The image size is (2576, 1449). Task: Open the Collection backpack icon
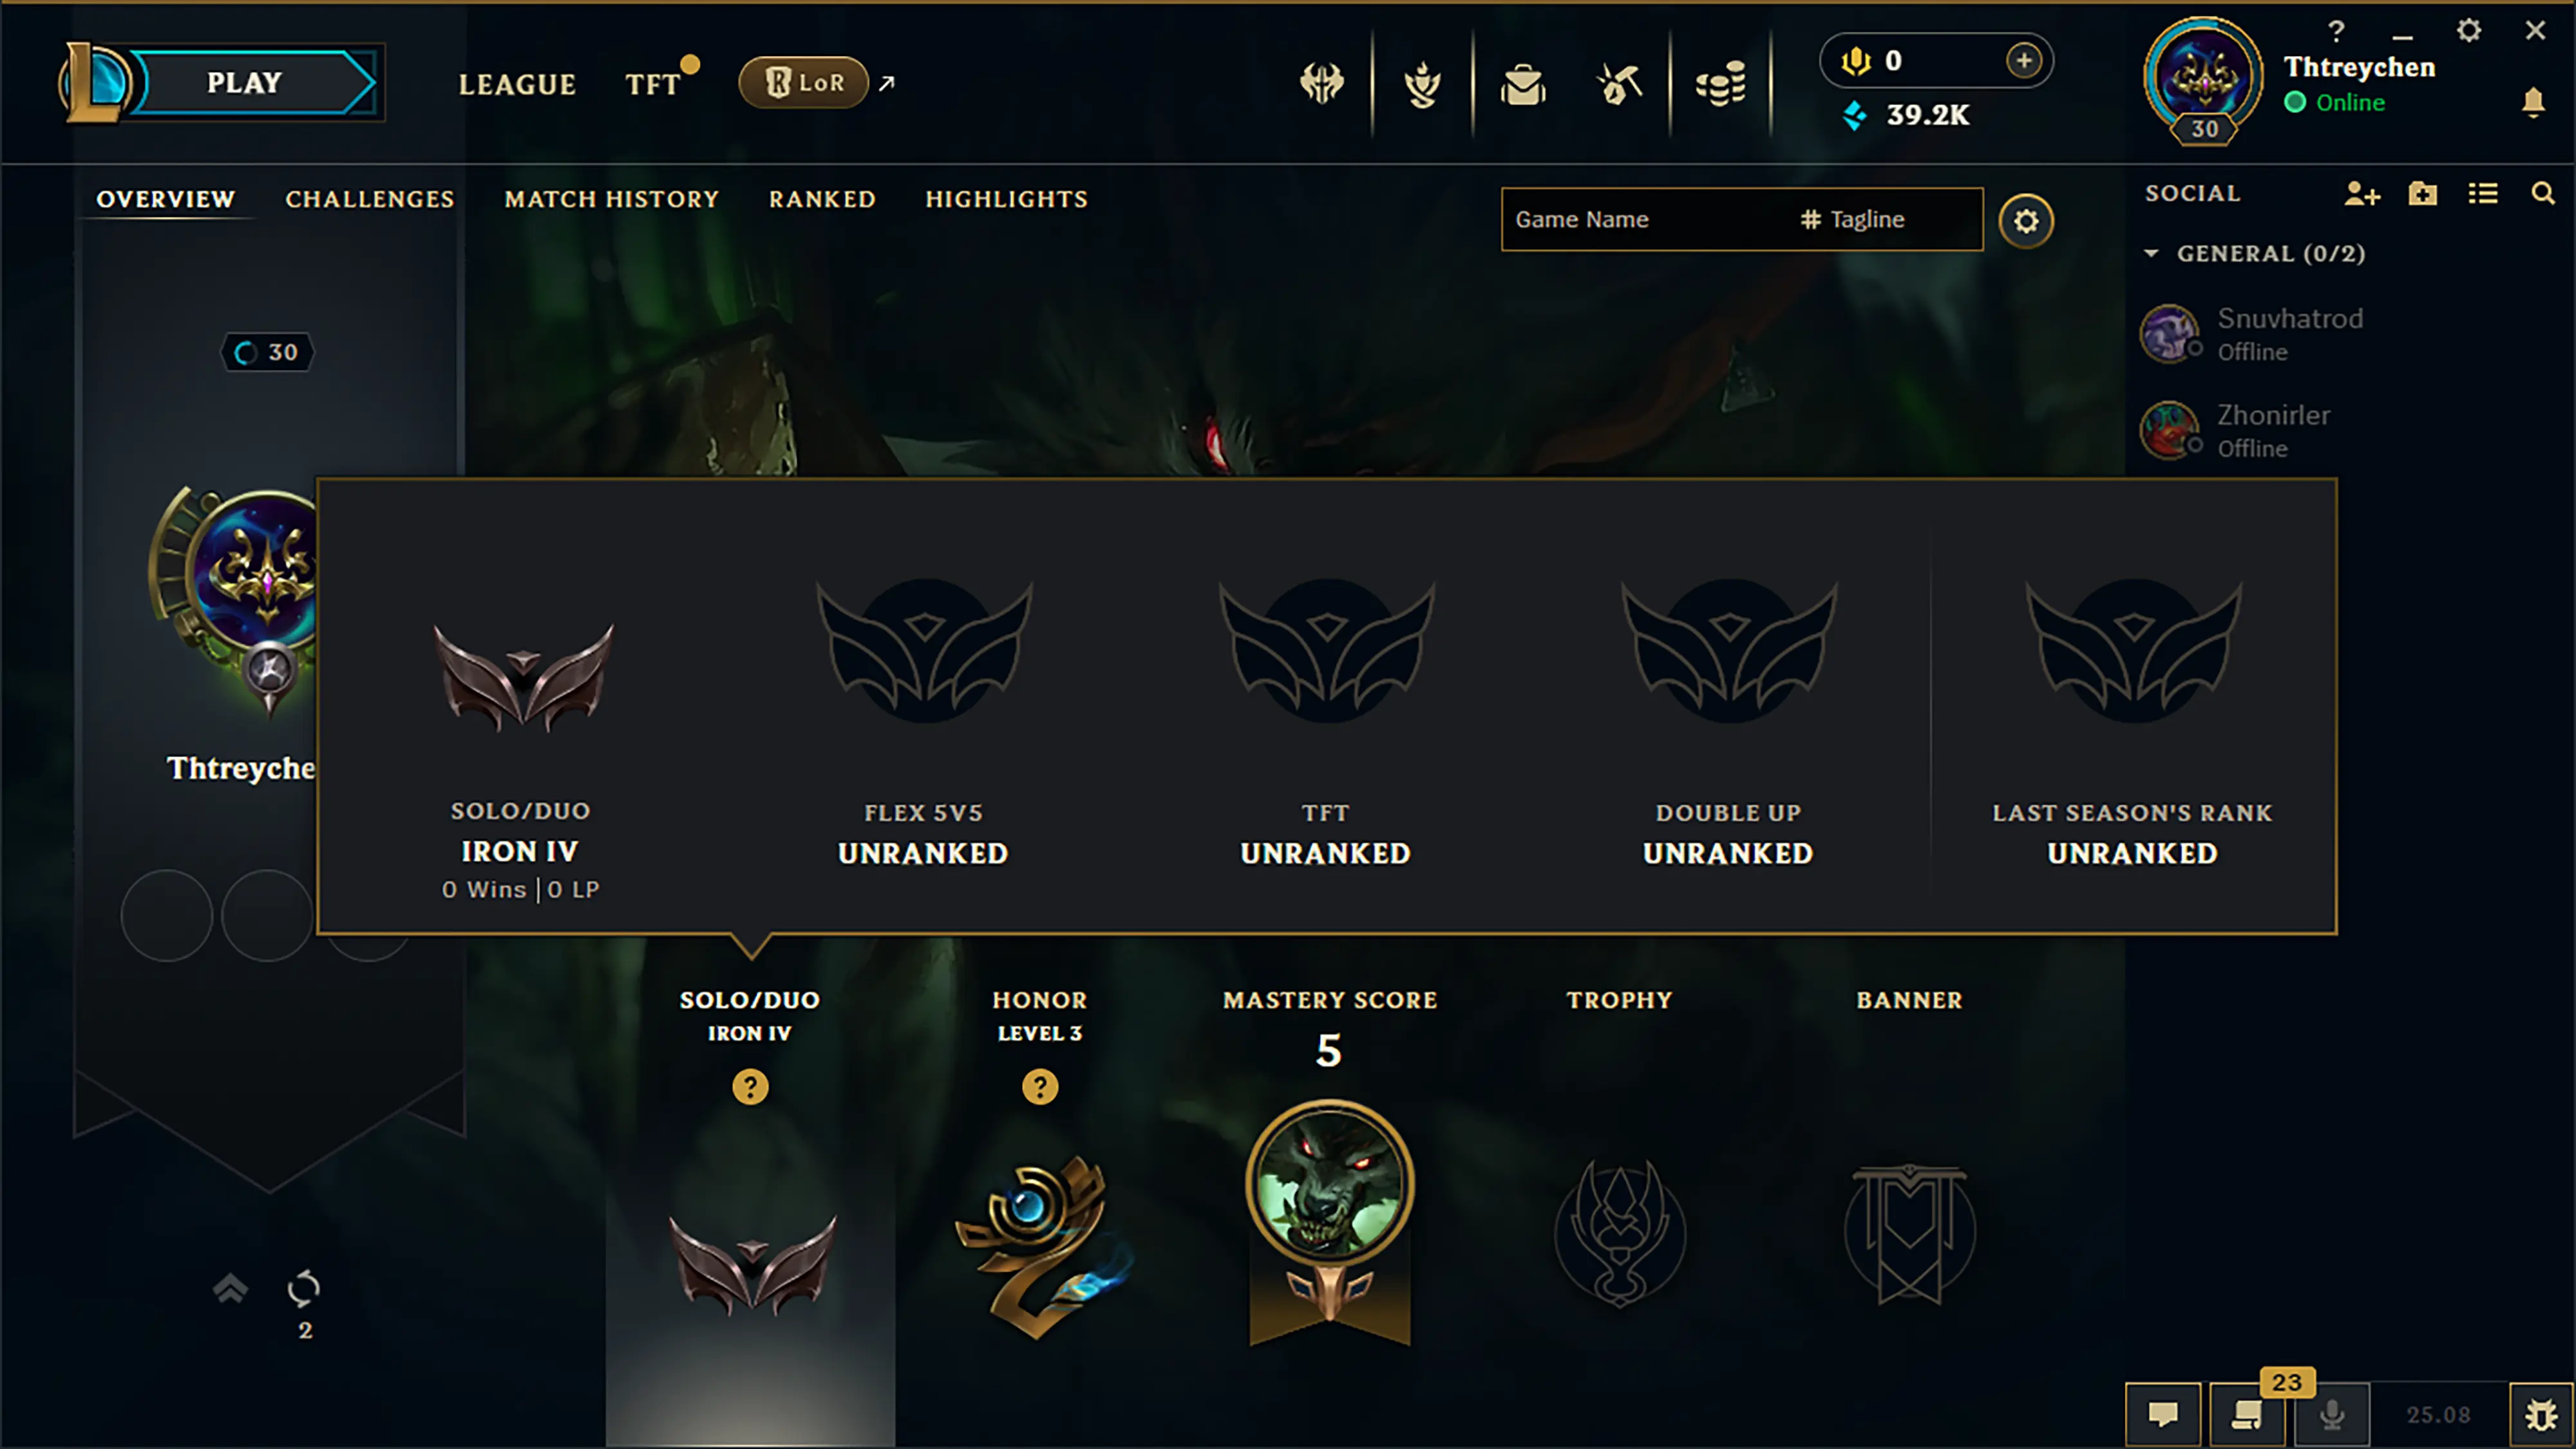click(x=1522, y=84)
